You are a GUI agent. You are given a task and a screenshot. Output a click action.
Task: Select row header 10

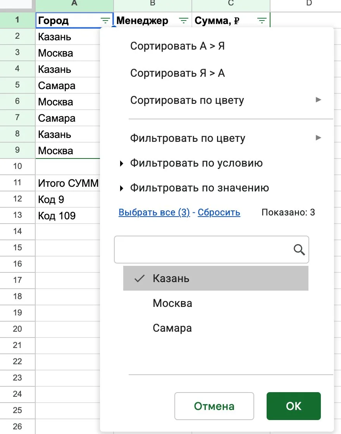[x=17, y=166]
